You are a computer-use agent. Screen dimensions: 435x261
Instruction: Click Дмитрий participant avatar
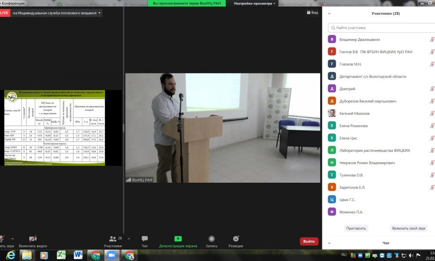click(332, 88)
